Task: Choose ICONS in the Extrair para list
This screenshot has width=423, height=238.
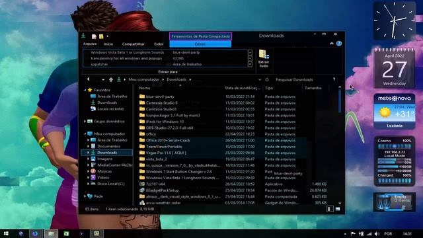Action: coord(178,58)
